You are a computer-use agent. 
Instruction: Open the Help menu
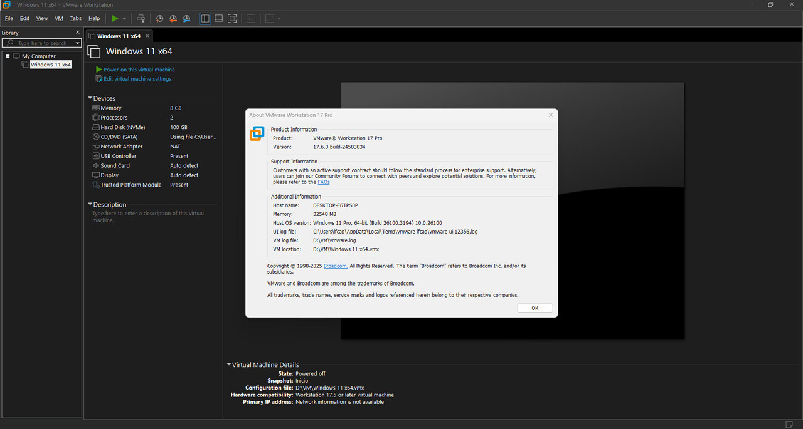pos(94,19)
